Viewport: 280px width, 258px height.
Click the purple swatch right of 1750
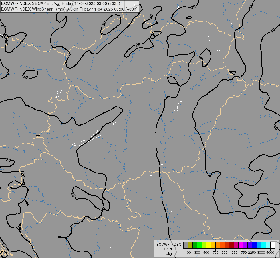(245, 245)
